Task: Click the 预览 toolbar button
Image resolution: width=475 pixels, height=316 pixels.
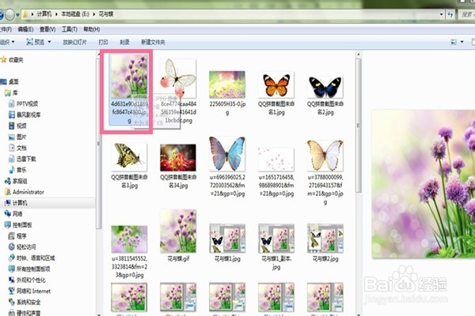Action: coord(36,42)
